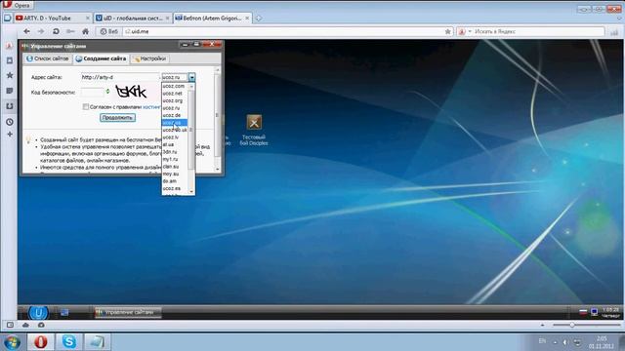Viewport: 625px width, 351px height.
Task: Close the Вебтоп browser tab
Action: [x=247, y=19]
